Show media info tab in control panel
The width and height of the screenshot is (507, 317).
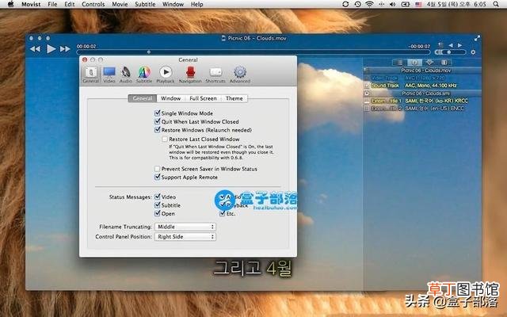pos(414,63)
